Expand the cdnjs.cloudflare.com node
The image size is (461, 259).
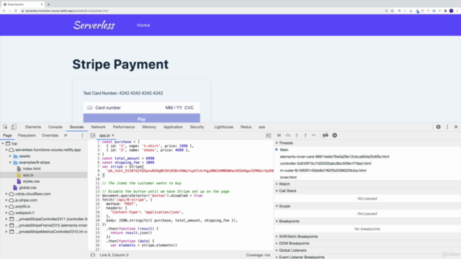click(6, 194)
